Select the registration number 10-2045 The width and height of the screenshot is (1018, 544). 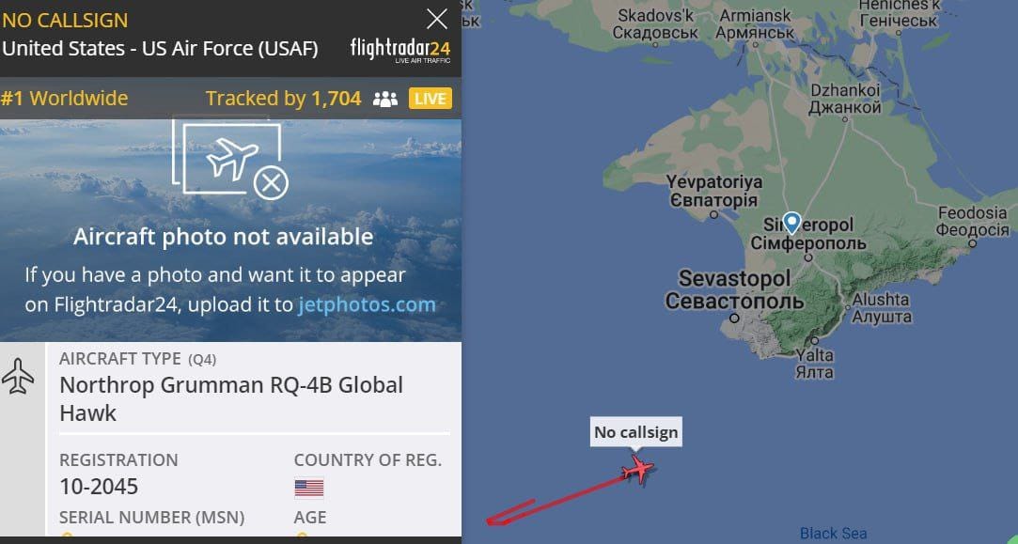coord(99,487)
